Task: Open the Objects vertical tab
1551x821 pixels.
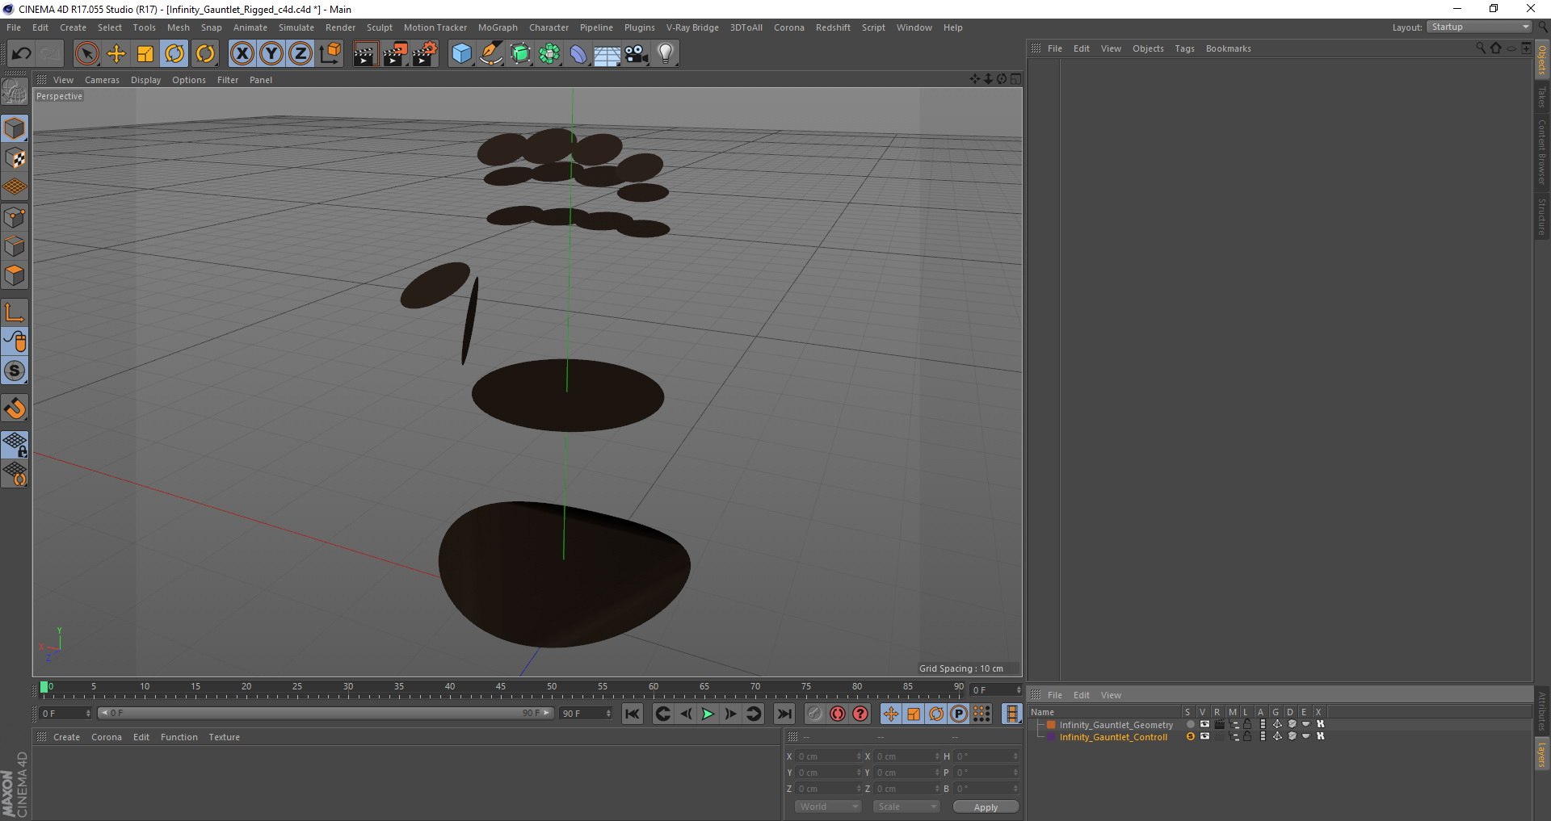Action: [x=1542, y=60]
